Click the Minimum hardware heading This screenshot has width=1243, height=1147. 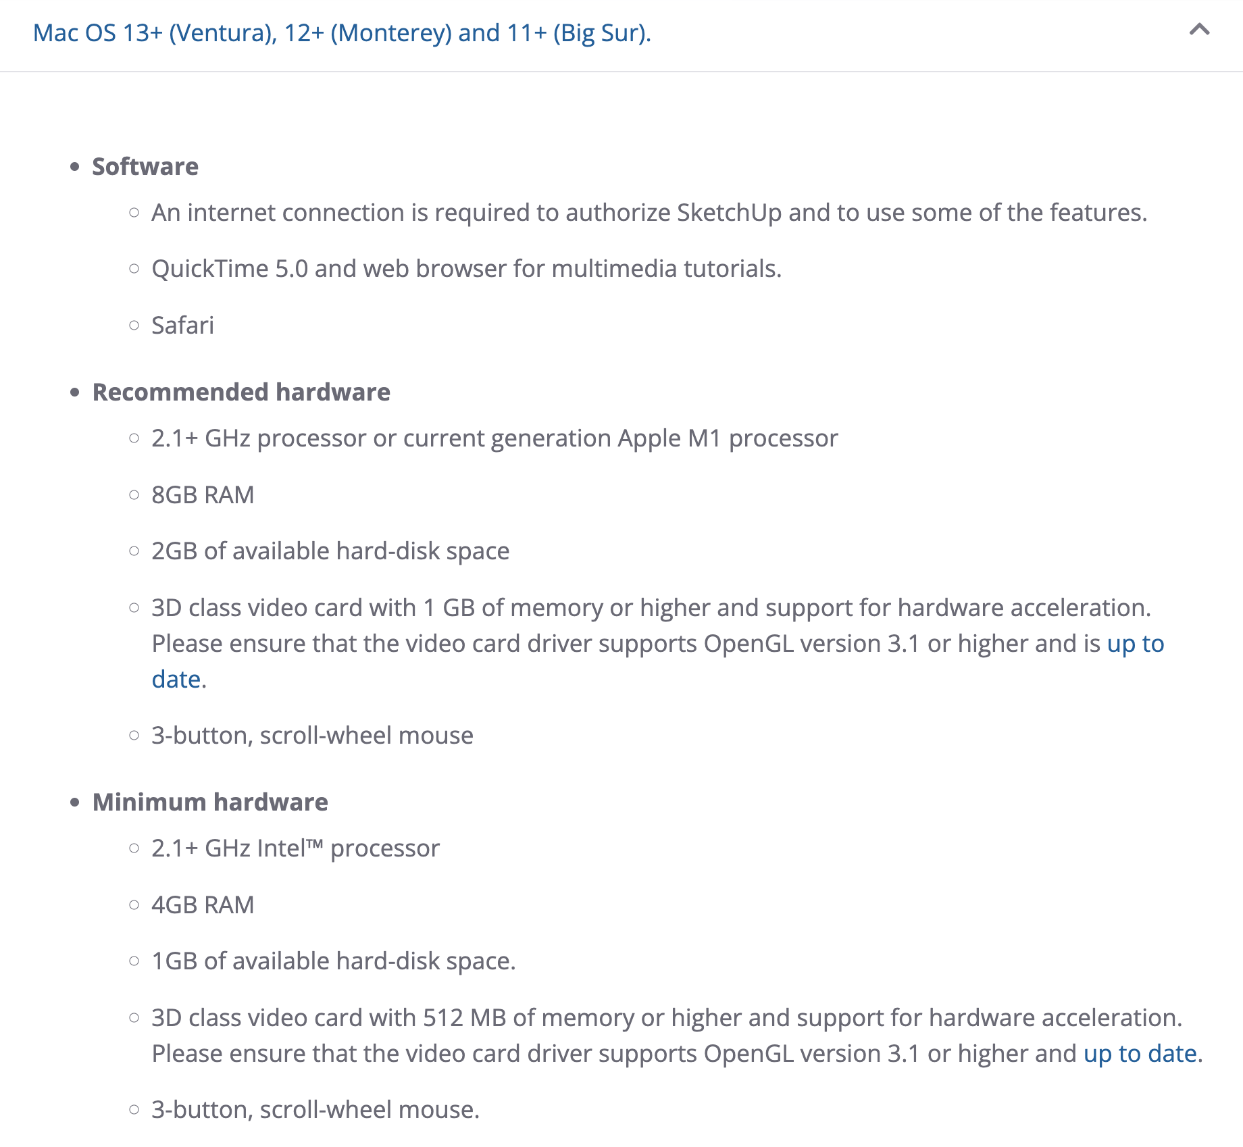(210, 802)
